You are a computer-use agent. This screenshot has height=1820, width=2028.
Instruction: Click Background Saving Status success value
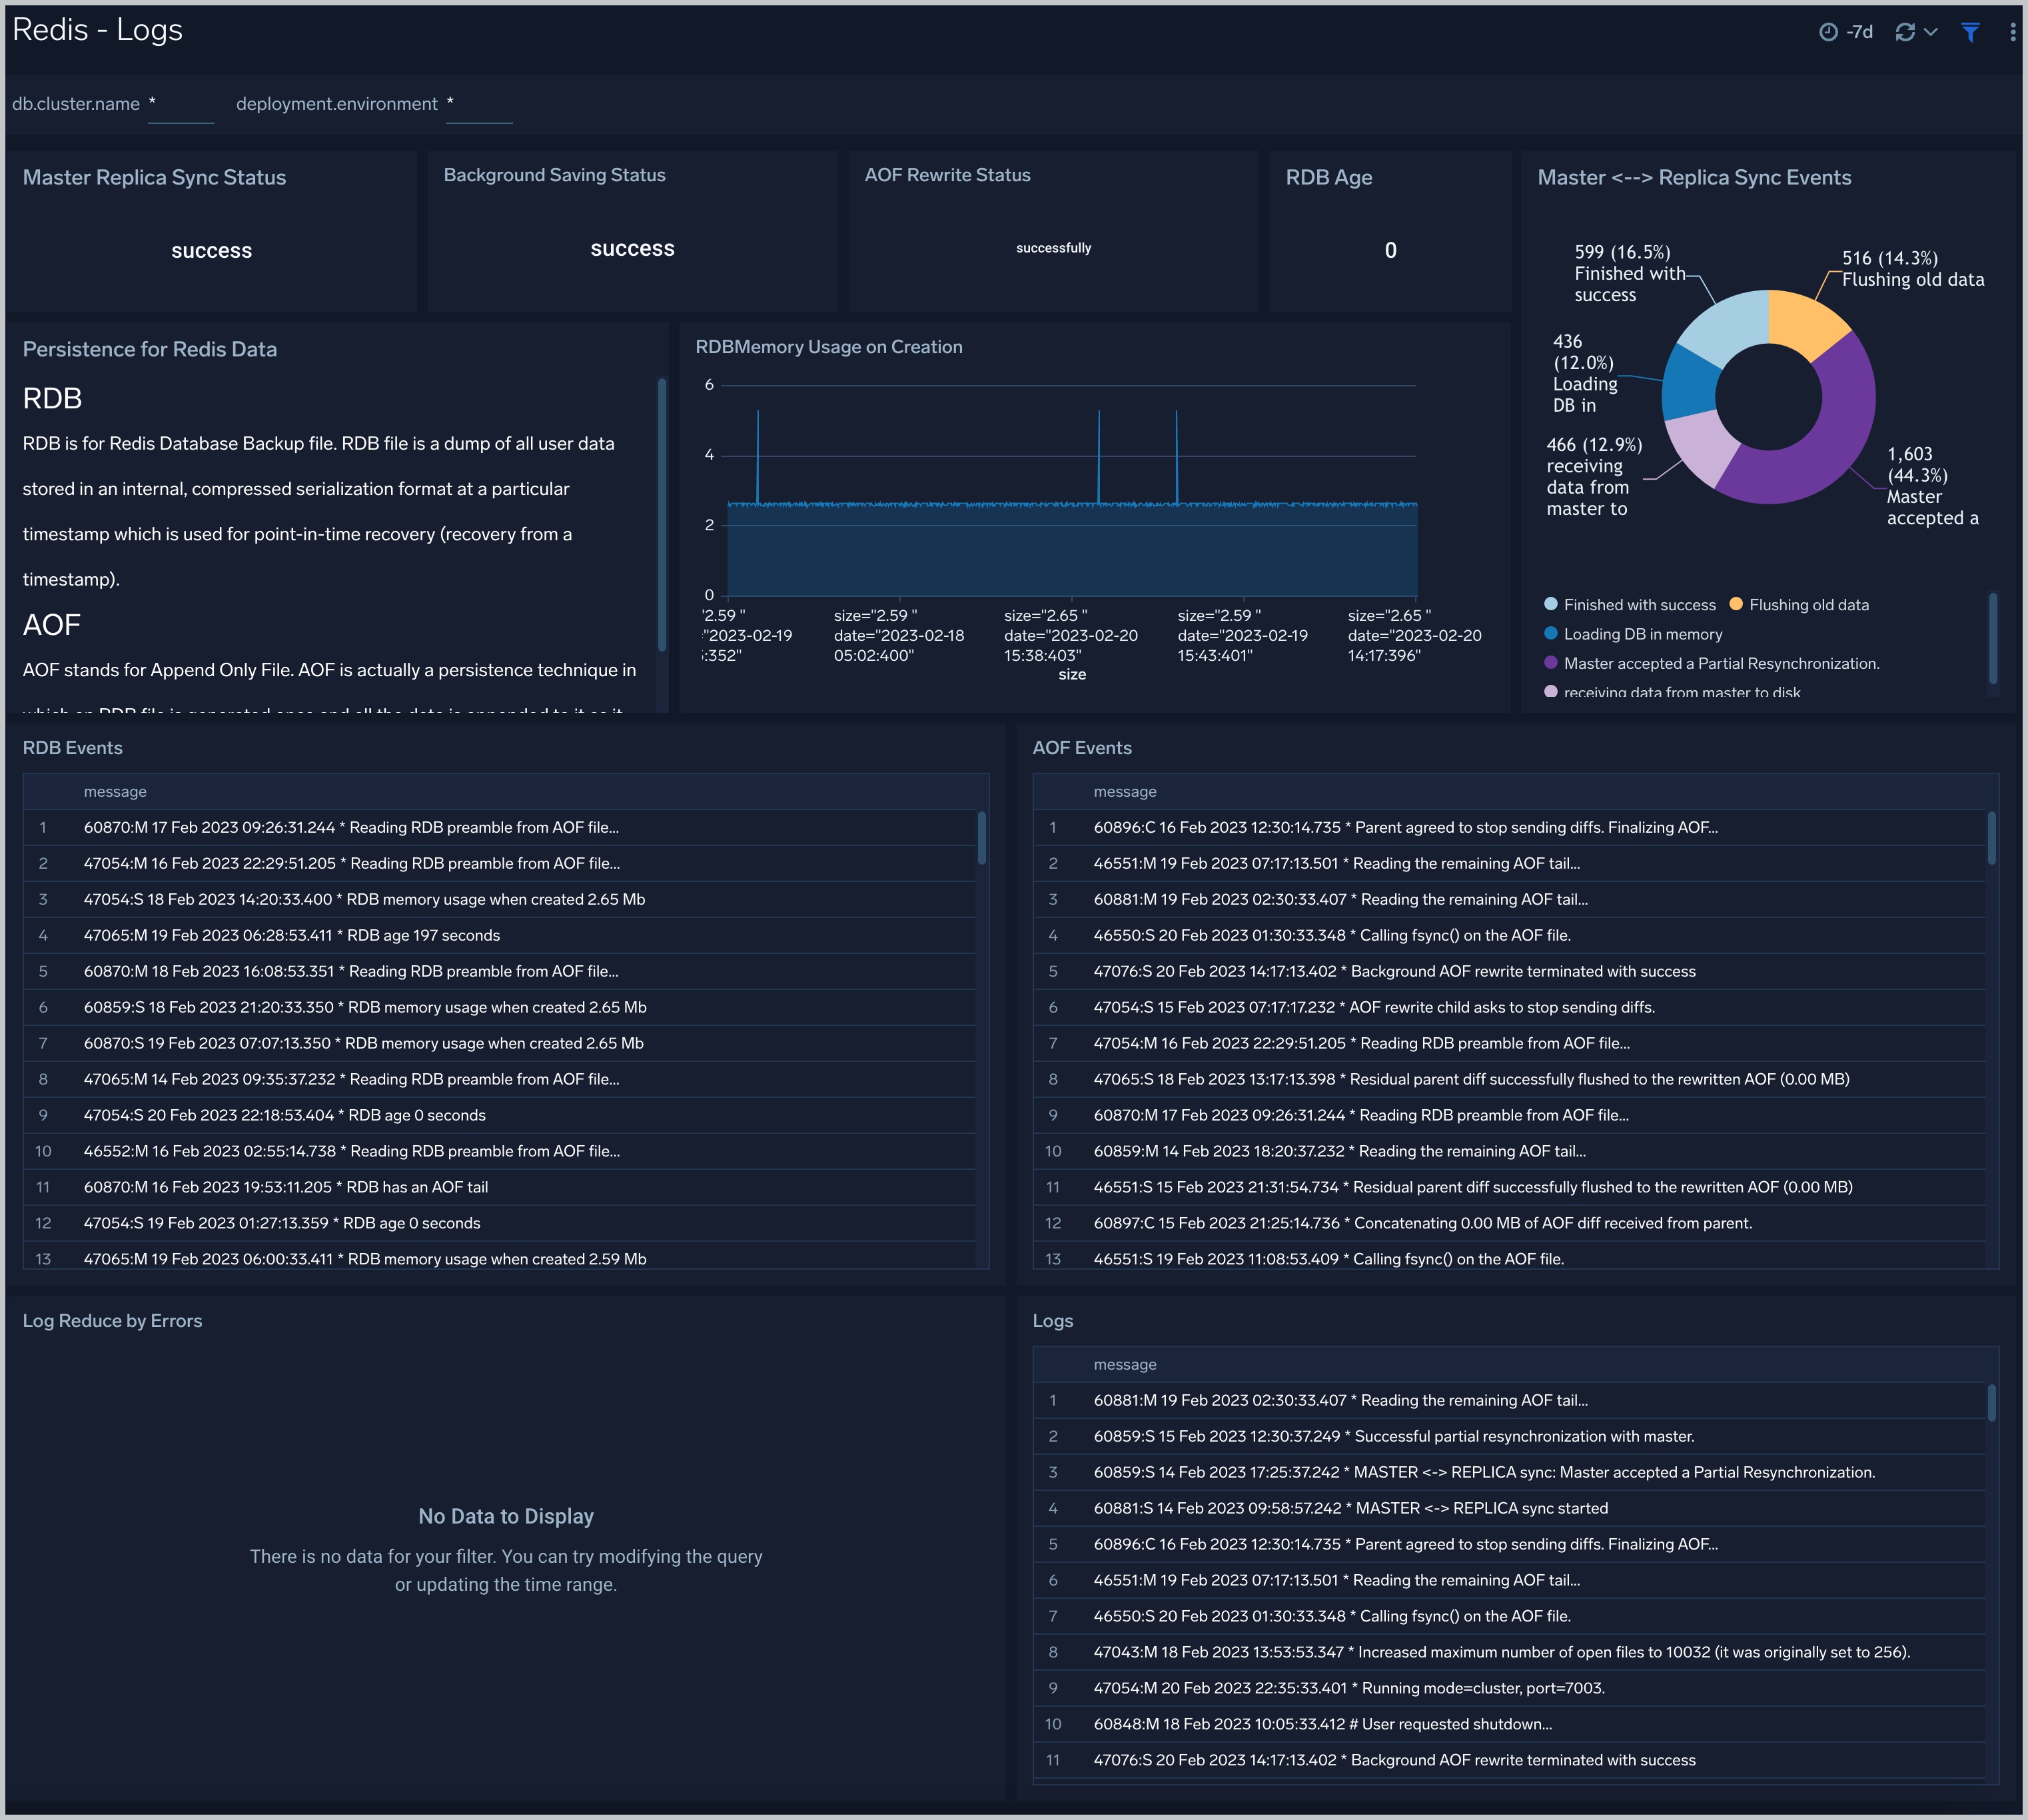[x=633, y=249]
